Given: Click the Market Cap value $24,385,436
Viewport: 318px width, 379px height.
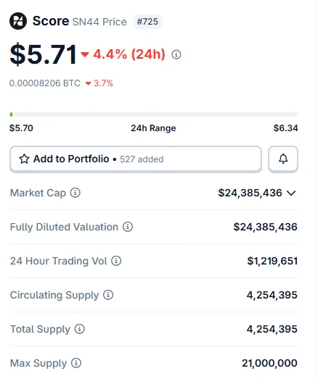Looking at the screenshot, I should (250, 193).
